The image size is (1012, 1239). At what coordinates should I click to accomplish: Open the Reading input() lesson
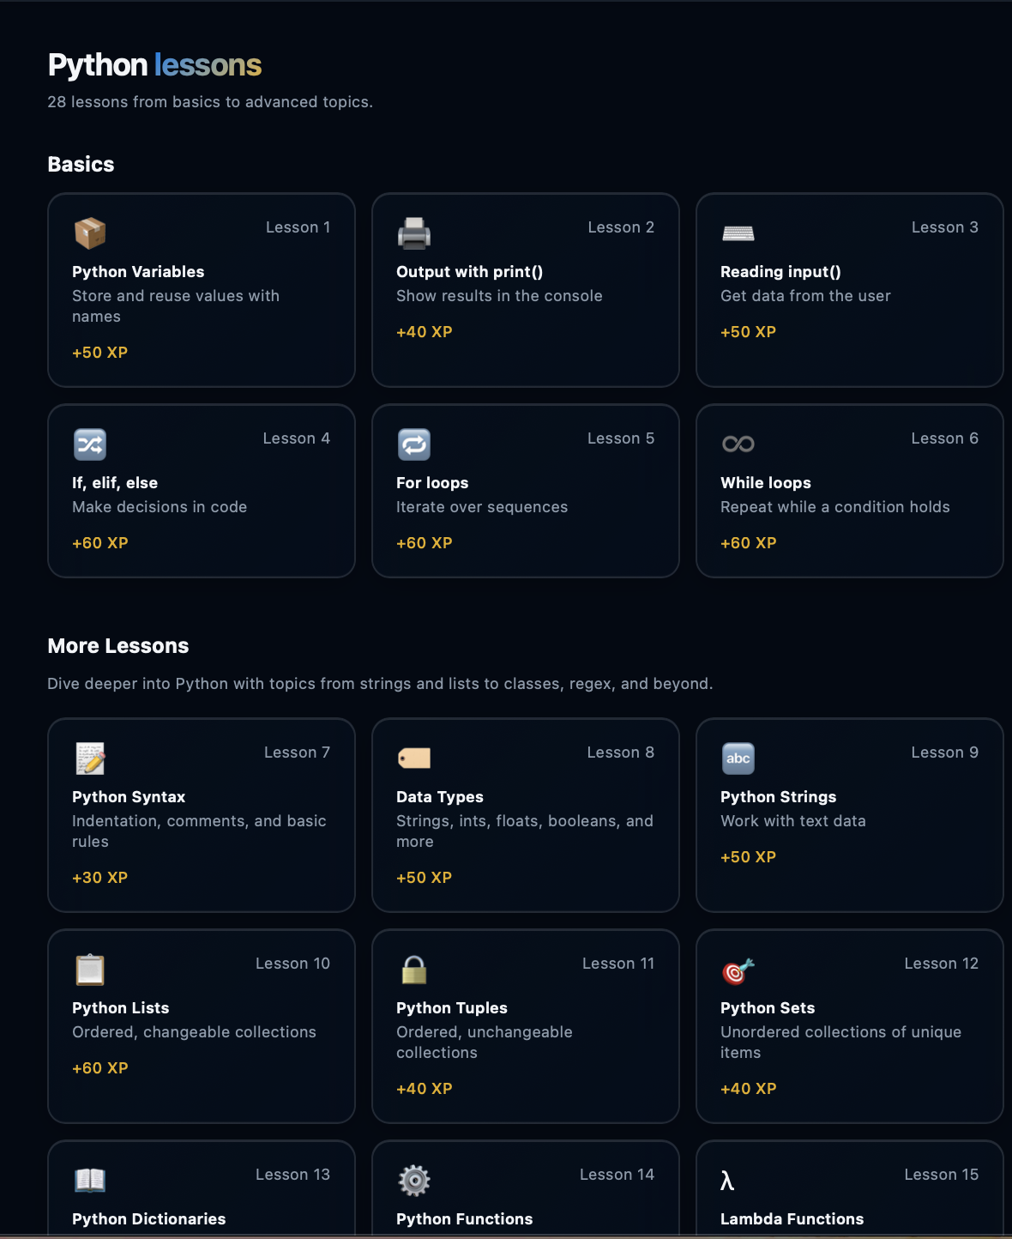pos(780,272)
